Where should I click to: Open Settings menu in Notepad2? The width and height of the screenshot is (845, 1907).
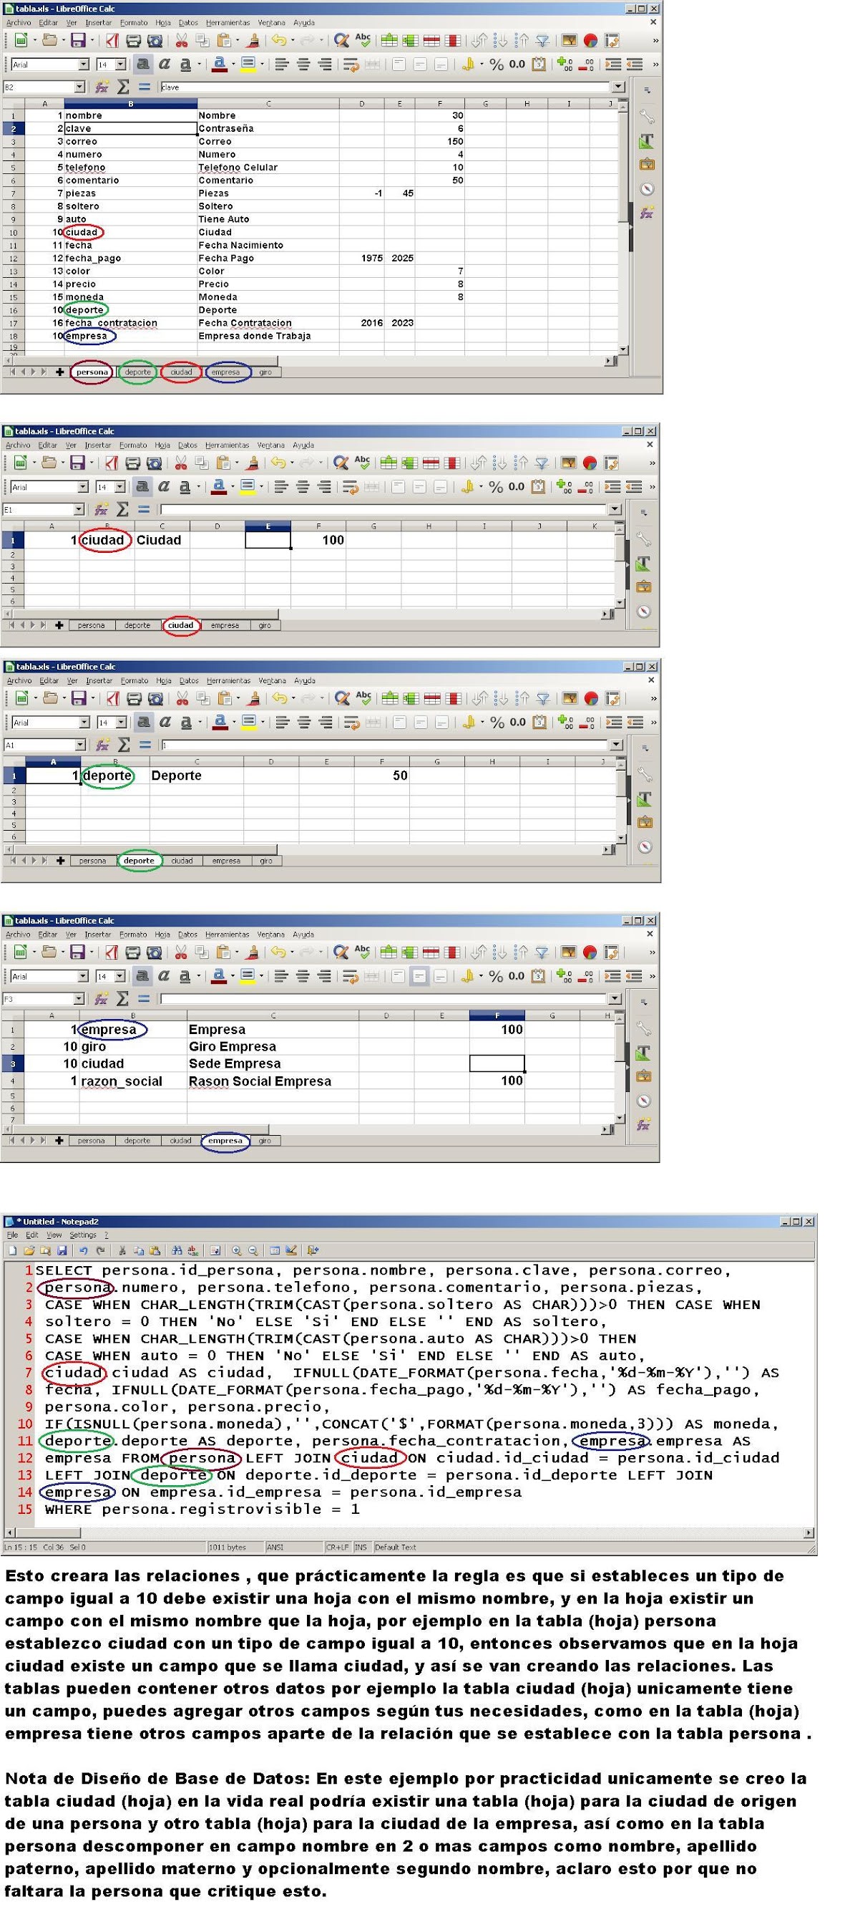click(x=83, y=1235)
